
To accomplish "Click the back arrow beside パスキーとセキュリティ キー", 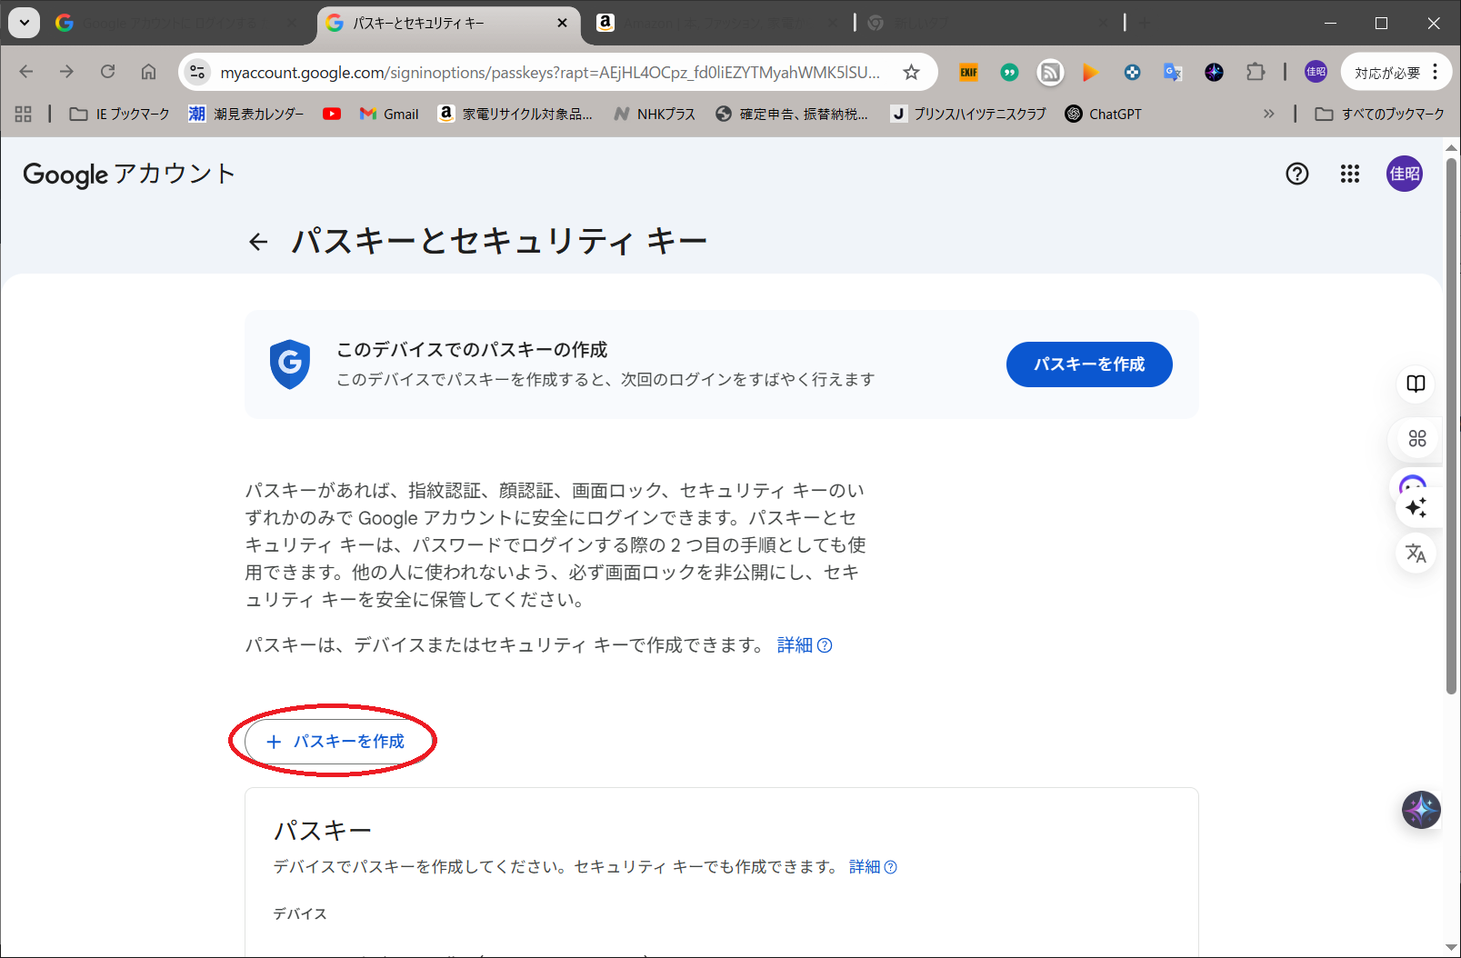I will tap(258, 242).
